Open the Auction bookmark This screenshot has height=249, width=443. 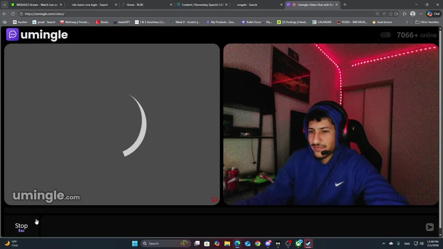point(20,22)
